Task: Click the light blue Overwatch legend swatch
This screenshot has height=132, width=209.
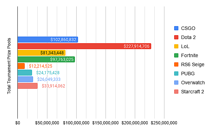Action: click(176, 83)
